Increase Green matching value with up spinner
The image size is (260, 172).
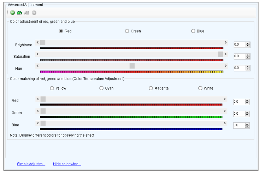247,113
